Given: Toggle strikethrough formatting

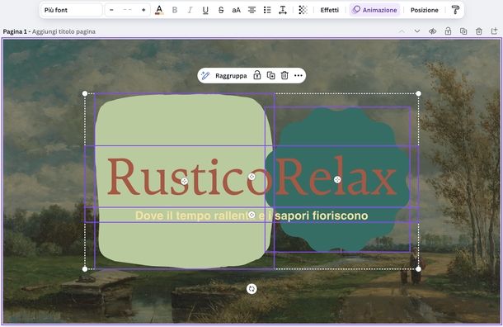Looking at the screenshot, I should (221, 10).
